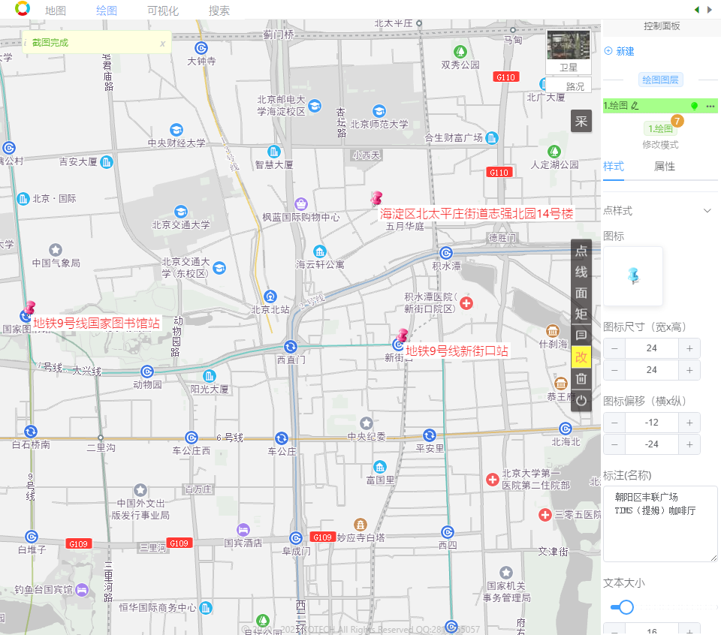Click the list icon in drawing toolbar

pyautogui.click(x=581, y=335)
